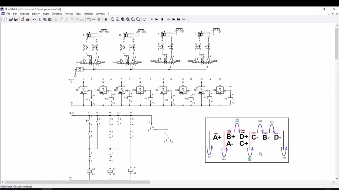Zoom in on the circuit
Image resolution: width=339 pixels, height=190 pixels.
pyautogui.click(x=133, y=19)
